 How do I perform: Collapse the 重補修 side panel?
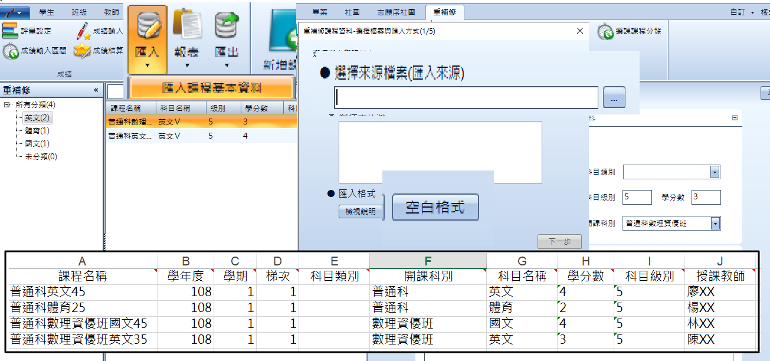(x=96, y=90)
